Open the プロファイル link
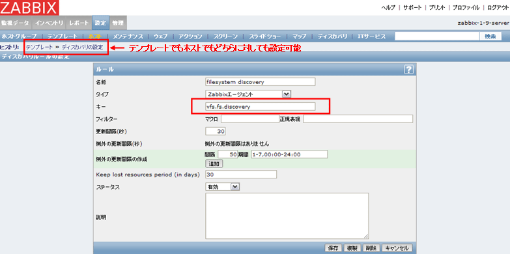510x254 pixels. tap(466, 7)
